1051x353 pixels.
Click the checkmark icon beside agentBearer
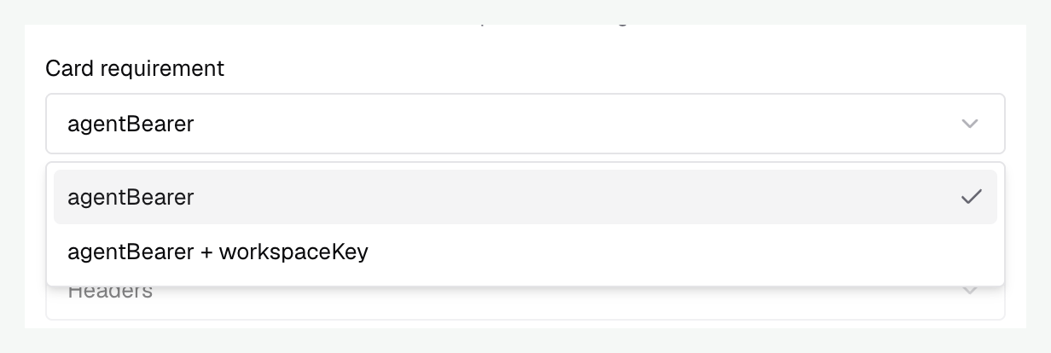pos(971,197)
